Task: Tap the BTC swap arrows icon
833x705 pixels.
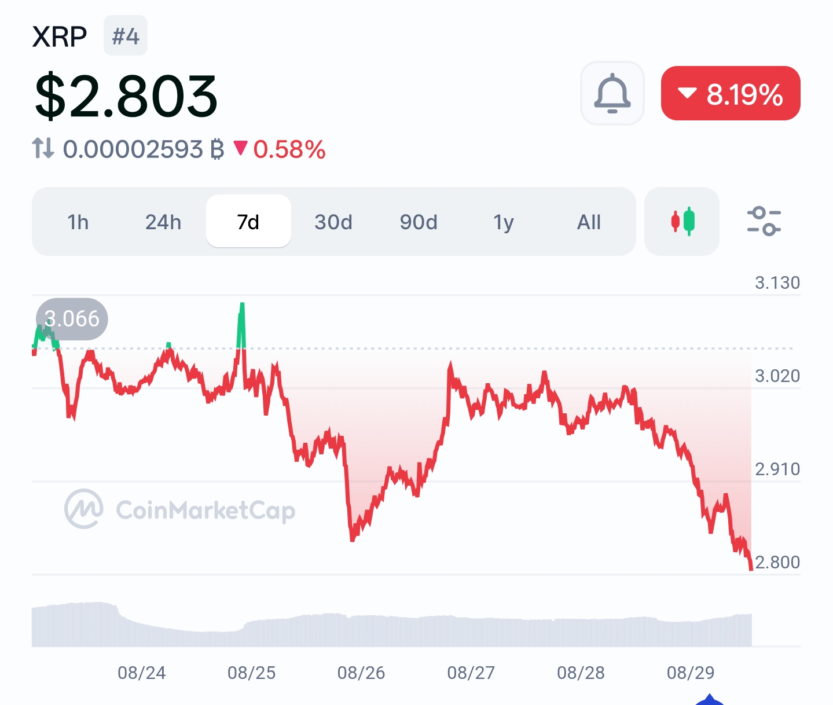Action: click(x=43, y=148)
